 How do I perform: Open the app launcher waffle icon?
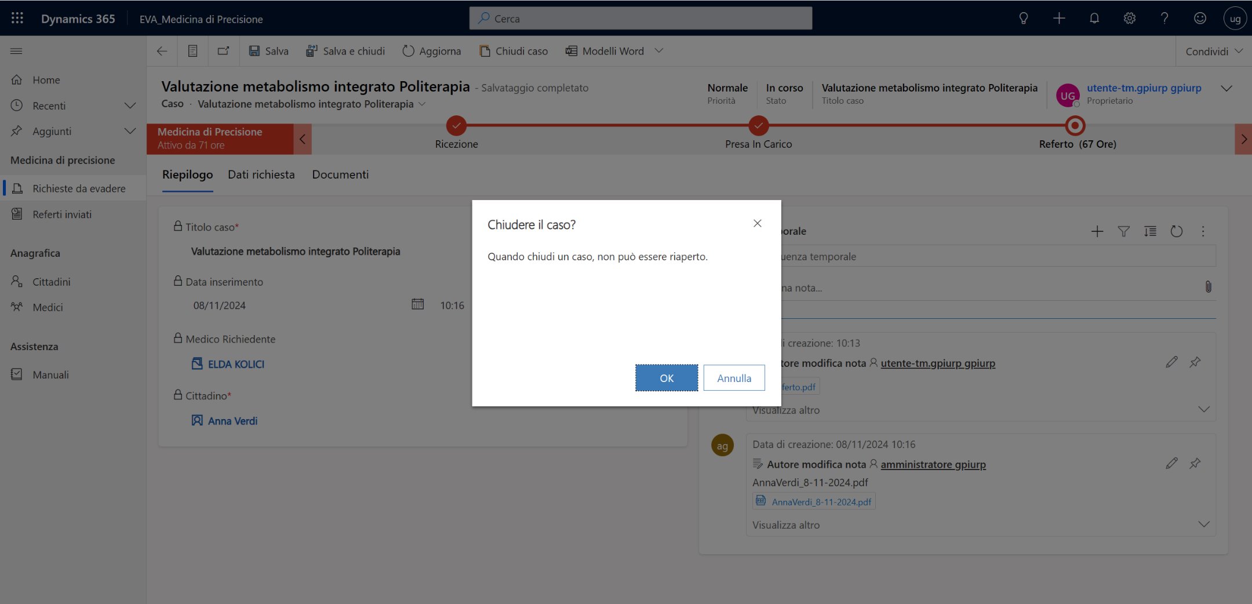pyautogui.click(x=17, y=19)
